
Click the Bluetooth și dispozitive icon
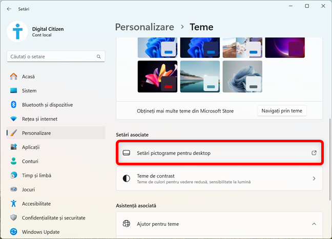tap(13, 104)
